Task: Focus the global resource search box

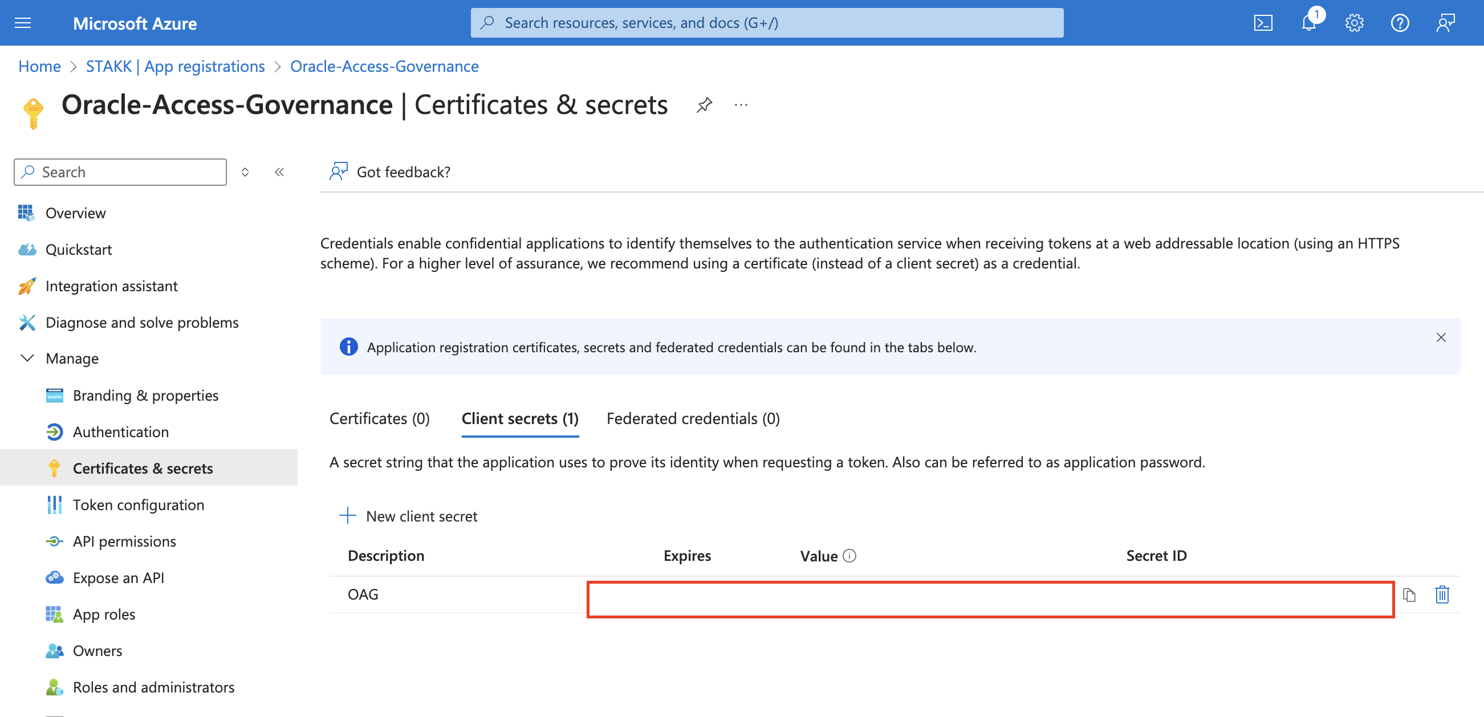Action: pos(767,23)
